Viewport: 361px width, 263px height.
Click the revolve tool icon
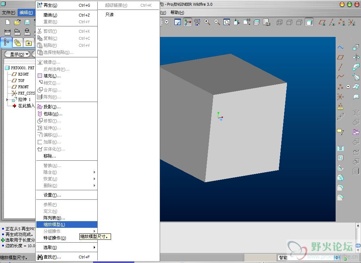click(356, 57)
